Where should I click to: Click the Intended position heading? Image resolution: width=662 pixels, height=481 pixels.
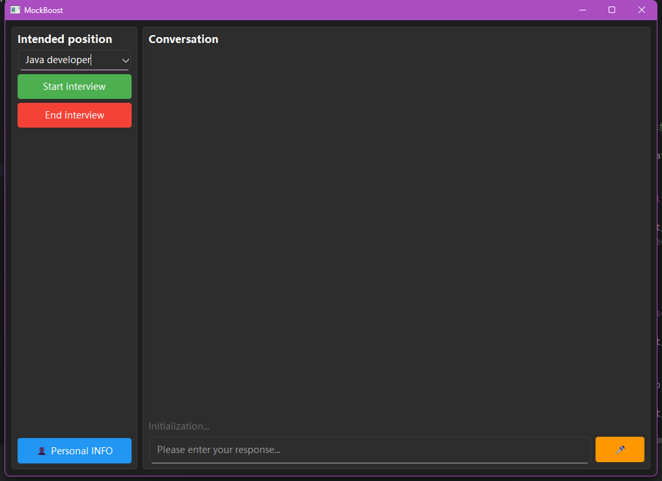(65, 39)
